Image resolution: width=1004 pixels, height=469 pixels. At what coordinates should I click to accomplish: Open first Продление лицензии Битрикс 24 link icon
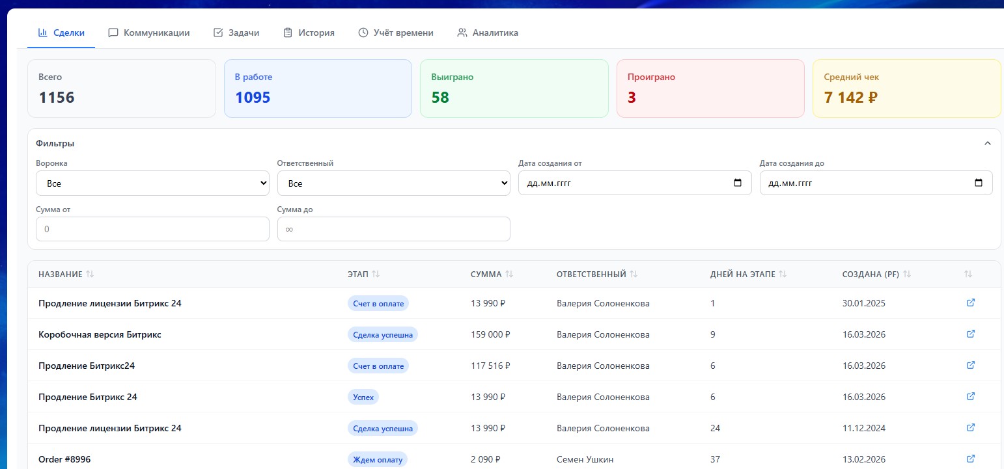coord(970,302)
